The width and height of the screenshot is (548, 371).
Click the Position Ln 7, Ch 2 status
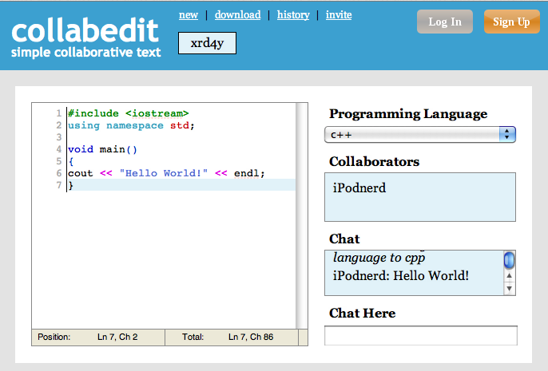tap(88, 337)
